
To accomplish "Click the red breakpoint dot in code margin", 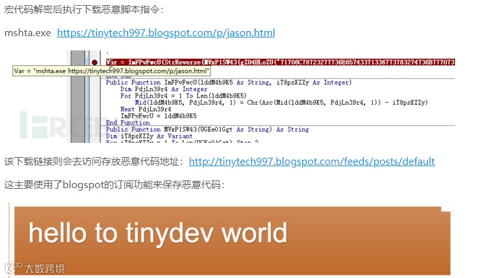I will [x=95, y=62].
